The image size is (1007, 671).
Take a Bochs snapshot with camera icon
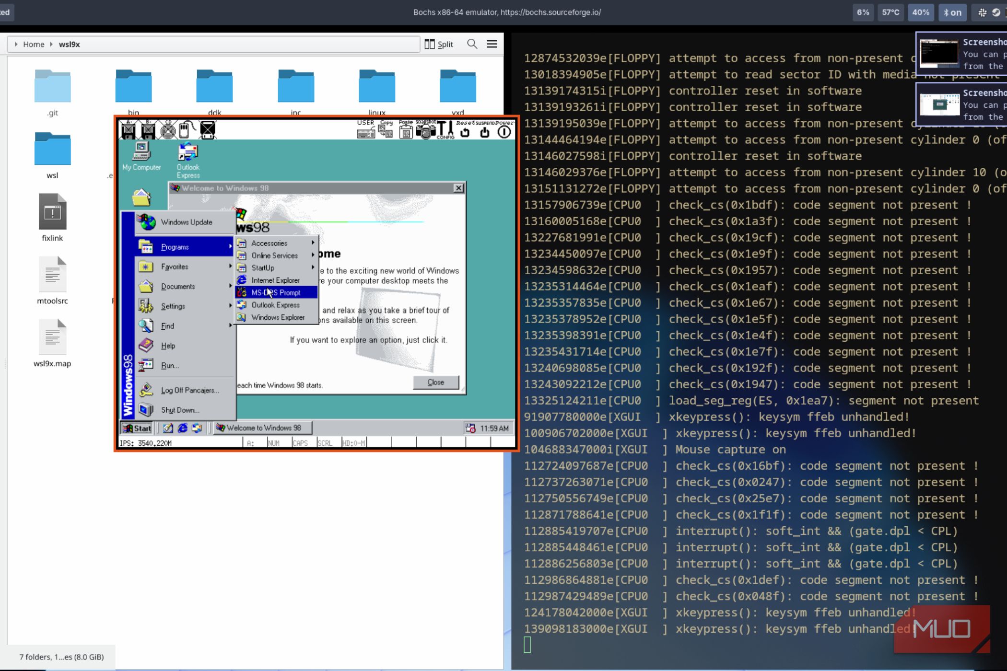pos(425,129)
